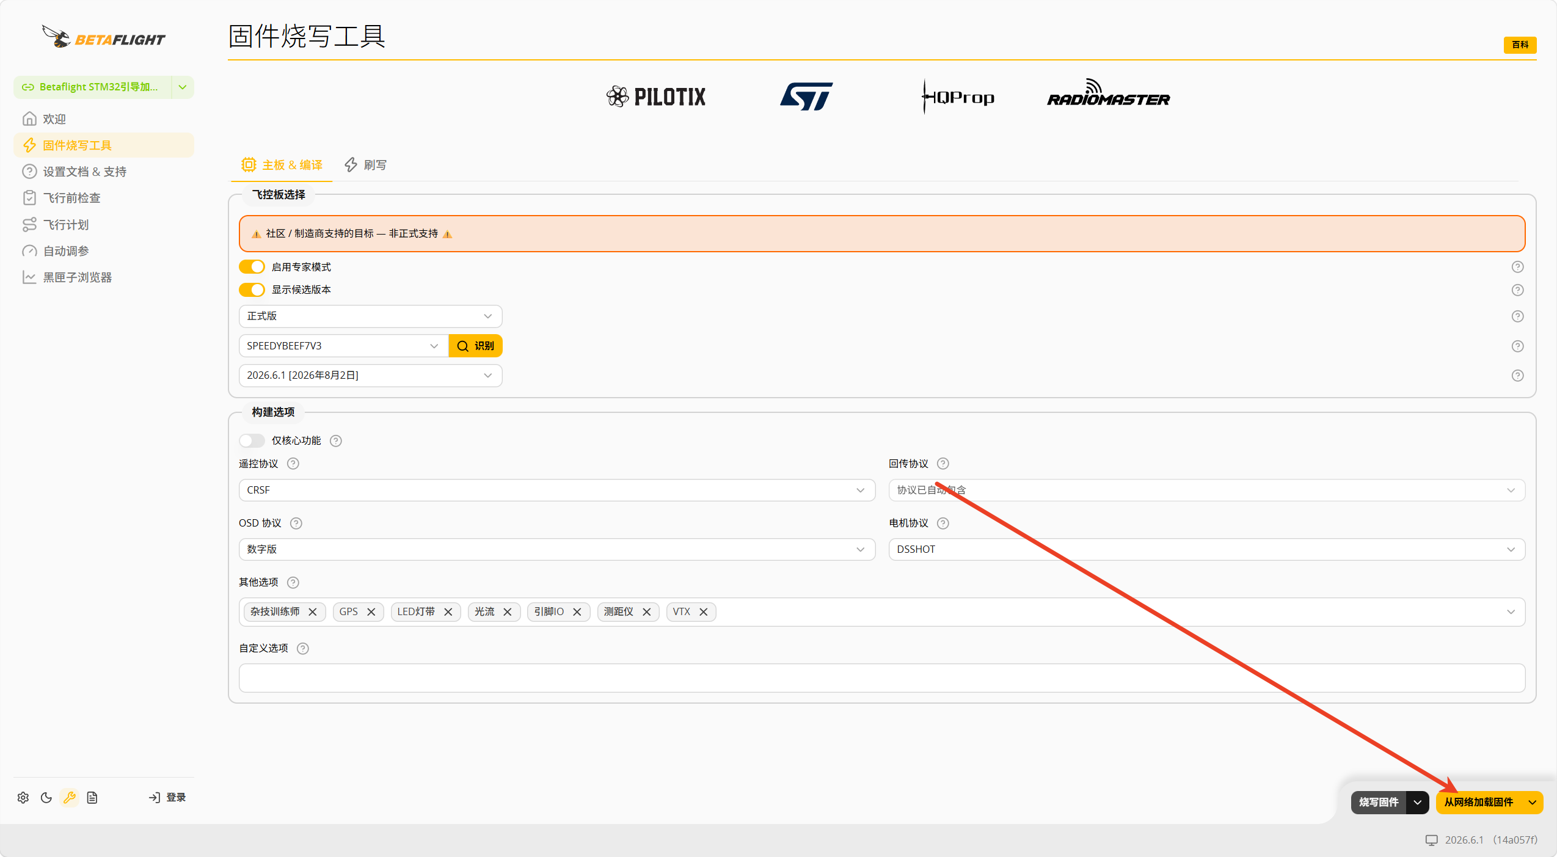Image resolution: width=1557 pixels, height=857 pixels.
Task: Click the 识别 detect button
Action: 475,346
